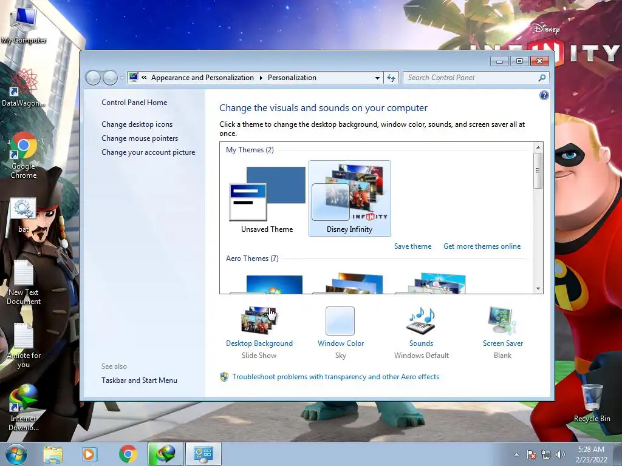622x466 pixels.
Task: Click the search magnifier icon
Action: pos(542,78)
